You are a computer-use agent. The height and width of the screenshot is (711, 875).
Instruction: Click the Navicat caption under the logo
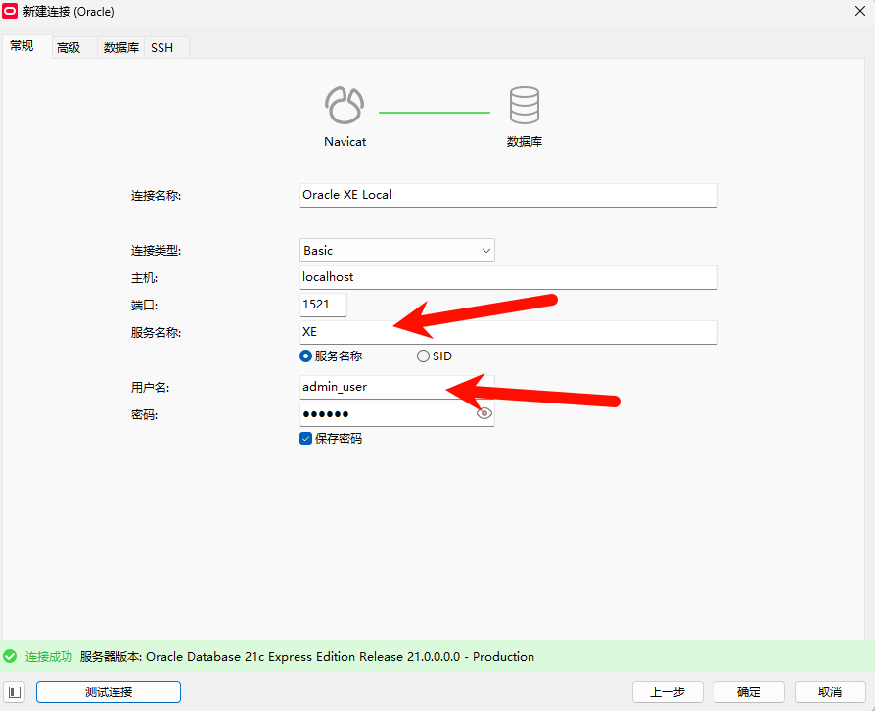tap(345, 142)
